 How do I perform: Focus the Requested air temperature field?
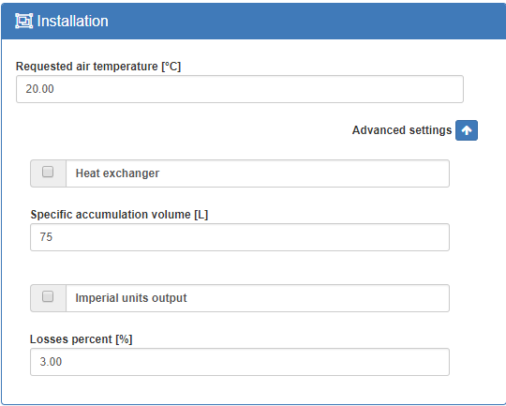pos(240,89)
